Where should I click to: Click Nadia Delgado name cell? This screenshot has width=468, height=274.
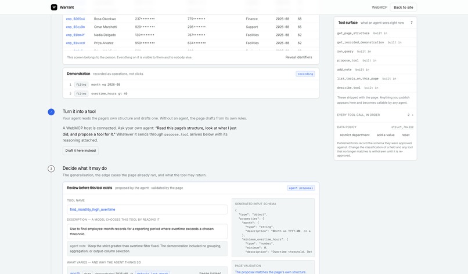click(105, 35)
